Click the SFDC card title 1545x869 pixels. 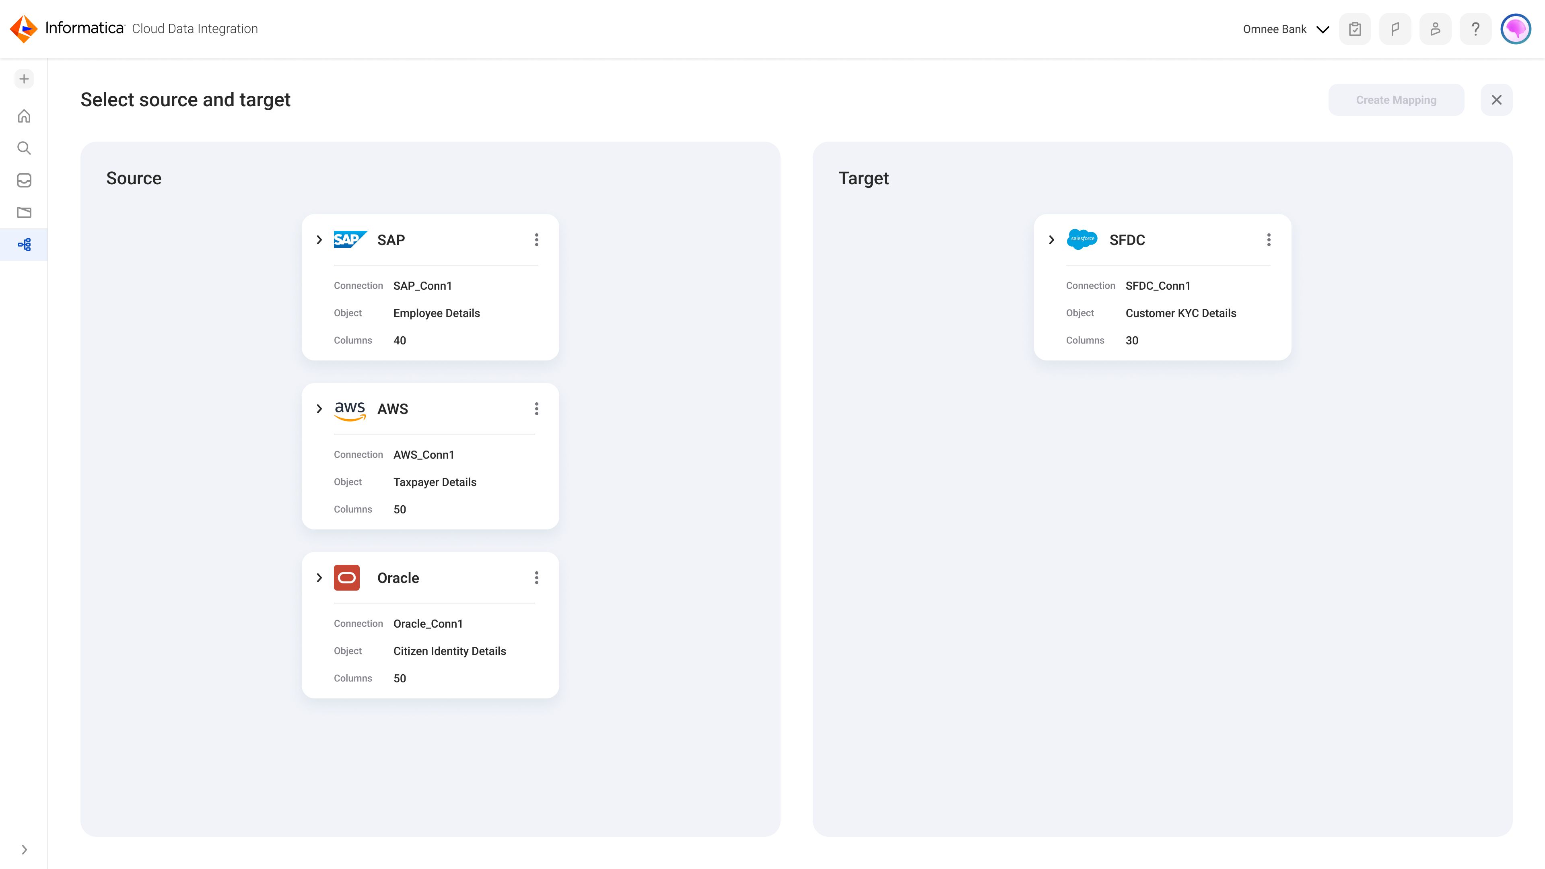pyautogui.click(x=1127, y=240)
